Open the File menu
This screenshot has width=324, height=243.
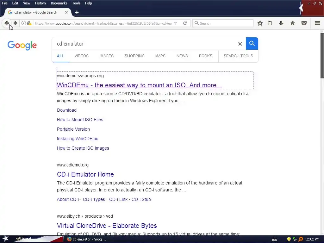[x=5, y=3]
